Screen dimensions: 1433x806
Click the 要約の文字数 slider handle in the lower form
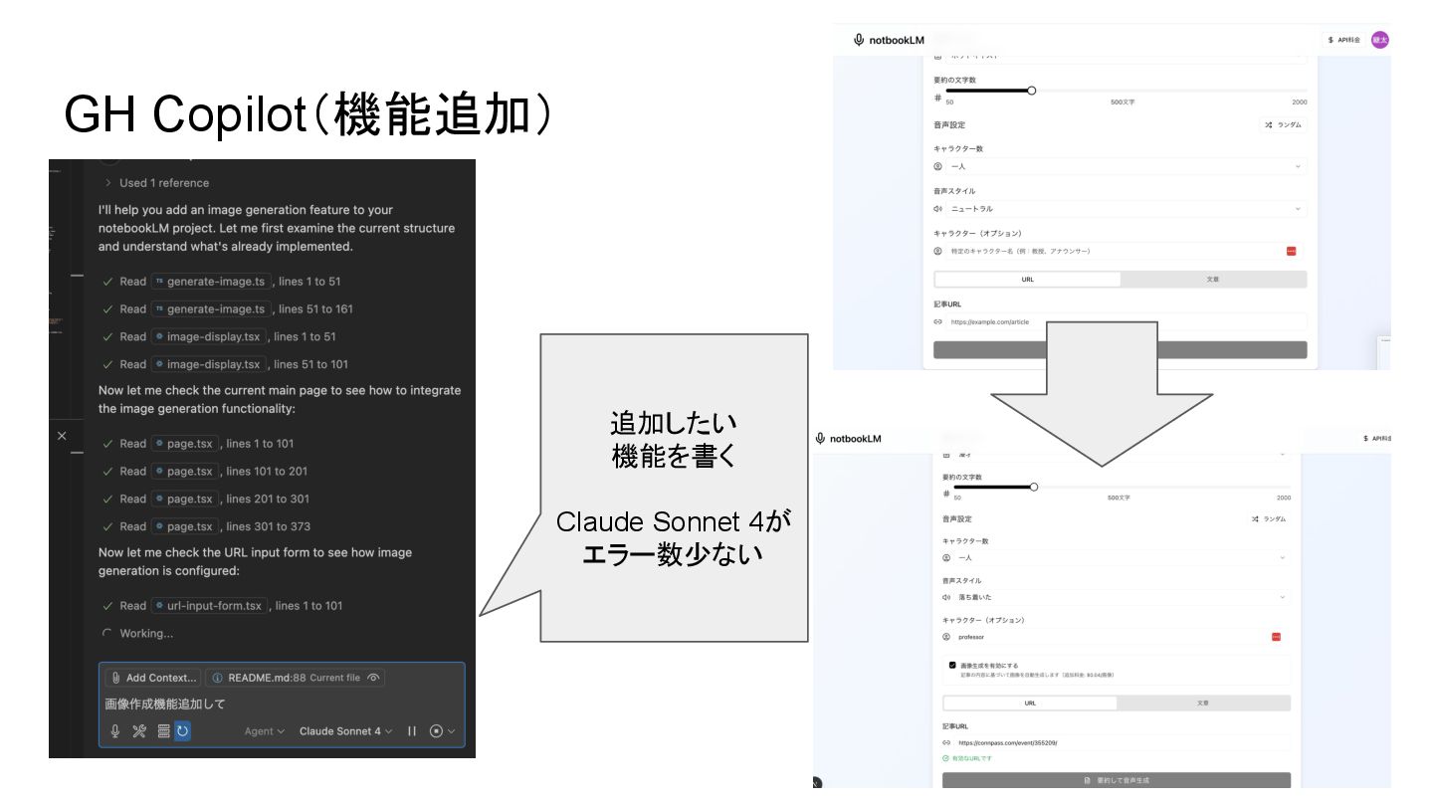pos(1034,487)
